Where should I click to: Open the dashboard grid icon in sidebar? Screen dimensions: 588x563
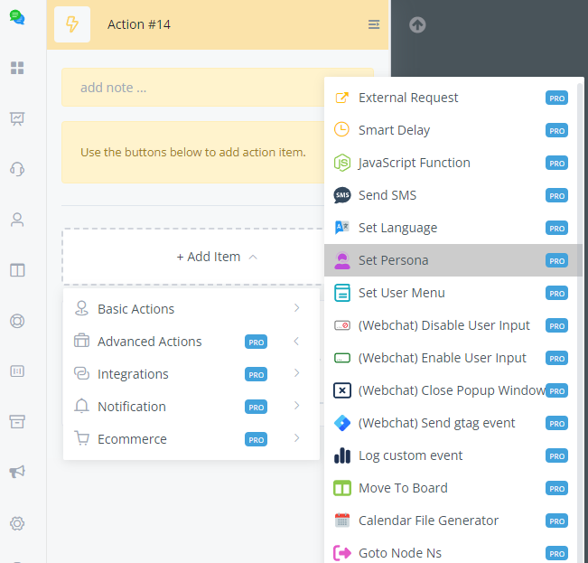coord(17,68)
